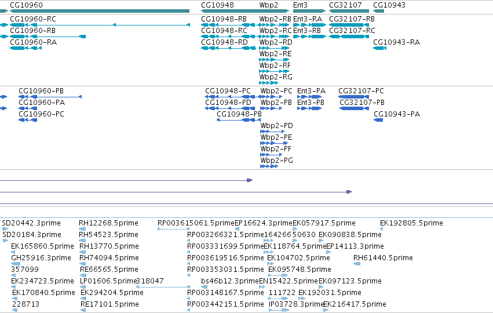The height and width of the screenshot is (313, 493).
Task: Select protein Ent3-PB
Action: click(x=311, y=103)
